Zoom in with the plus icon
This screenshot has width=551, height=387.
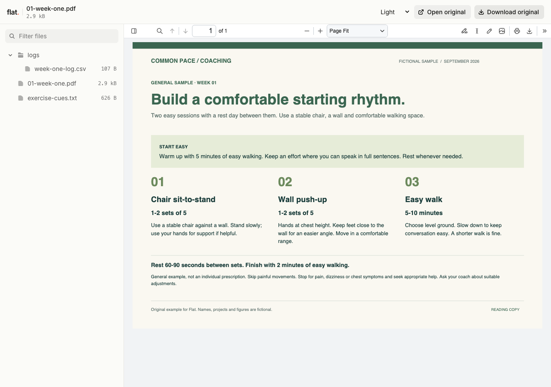tap(320, 31)
